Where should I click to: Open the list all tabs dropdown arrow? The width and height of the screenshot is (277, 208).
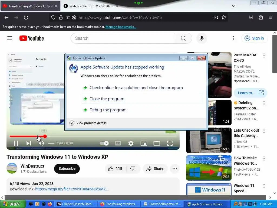click(x=233, y=6)
